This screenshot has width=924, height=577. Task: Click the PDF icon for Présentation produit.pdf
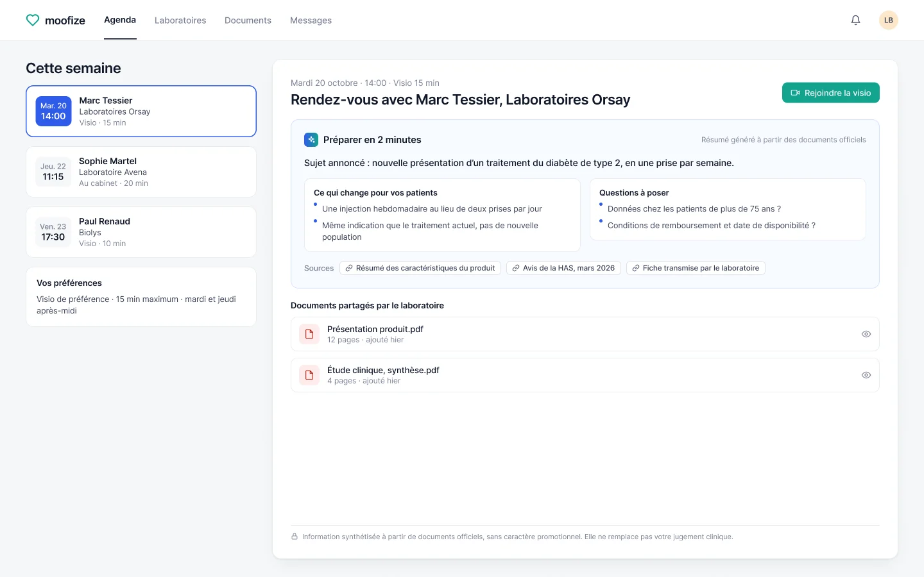click(x=309, y=334)
